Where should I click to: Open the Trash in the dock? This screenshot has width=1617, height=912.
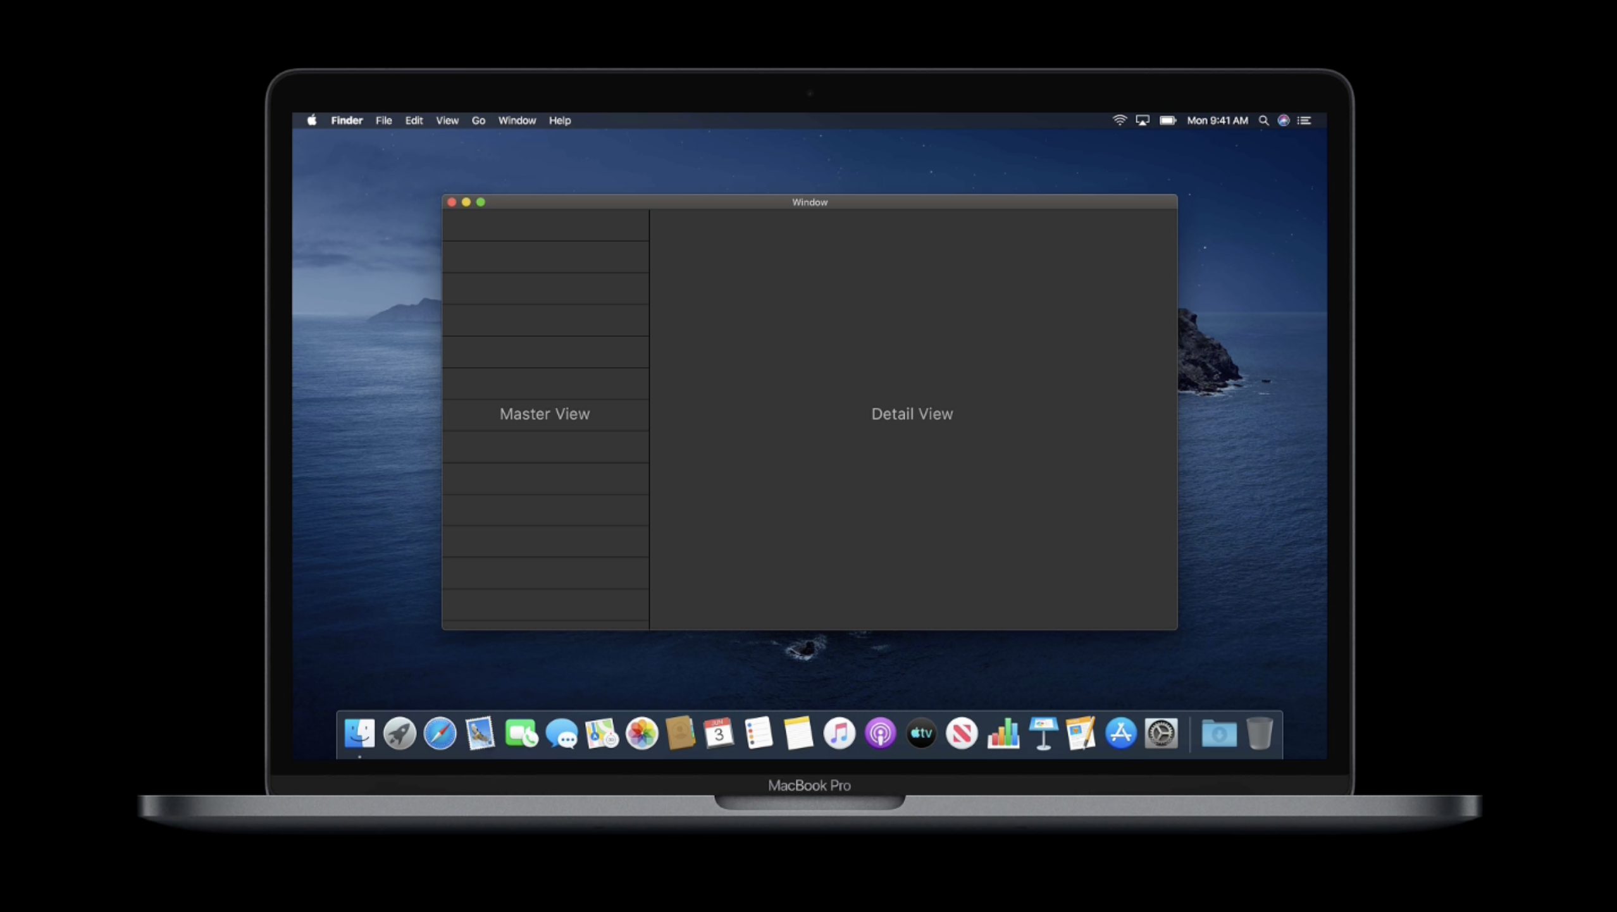point(1259,734)
